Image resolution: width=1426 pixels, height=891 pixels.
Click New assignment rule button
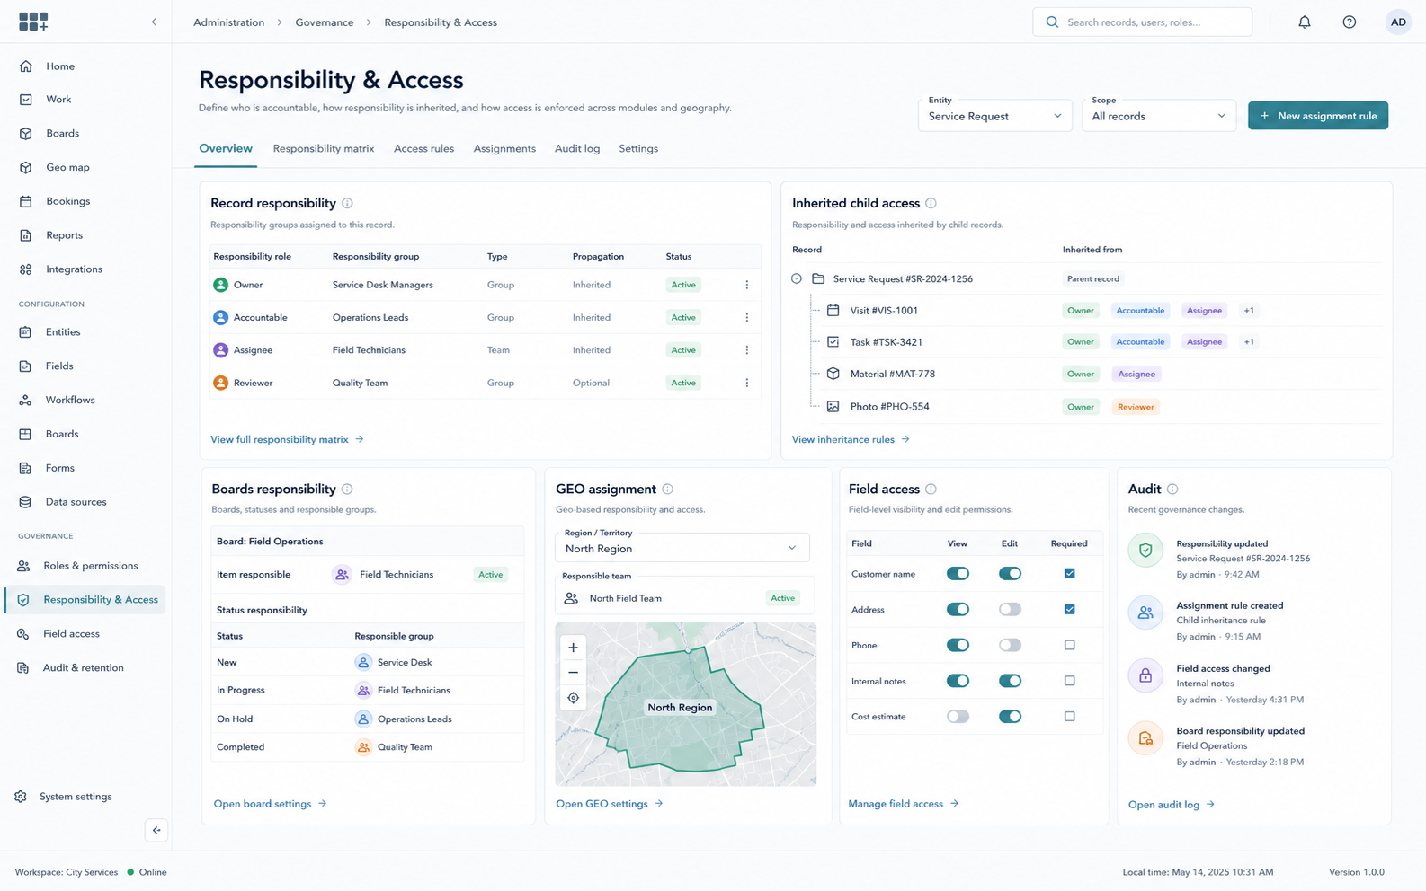point(1318,116)
